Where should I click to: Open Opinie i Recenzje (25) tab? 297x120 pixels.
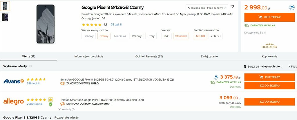(x=149, y=56)
